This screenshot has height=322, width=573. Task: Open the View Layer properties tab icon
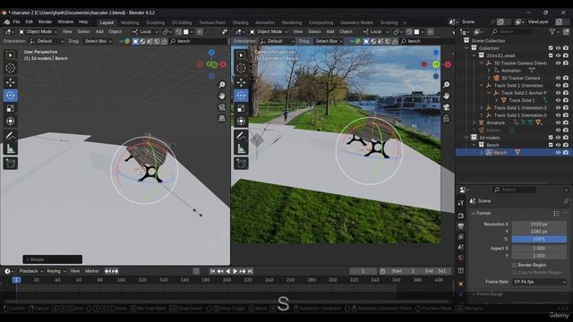point(461,237)
